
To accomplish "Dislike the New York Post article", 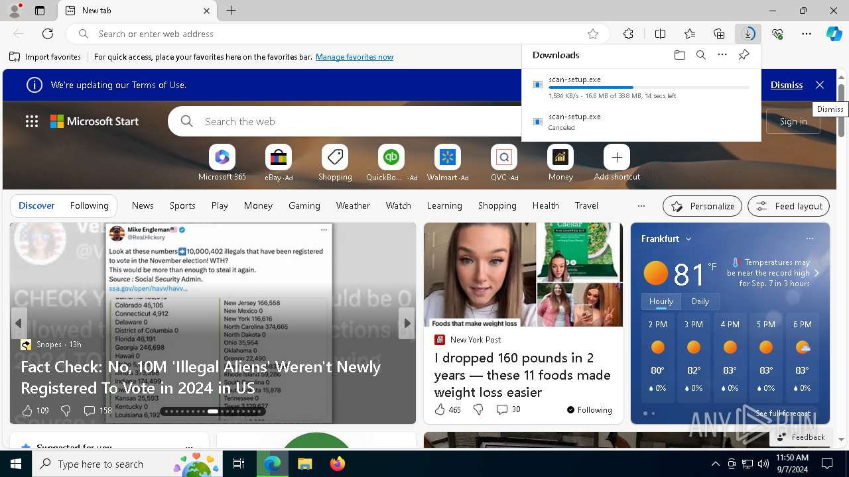I will click(x=478, y=409).
